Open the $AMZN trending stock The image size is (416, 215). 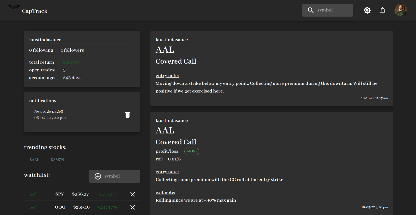tap(57, 160)
